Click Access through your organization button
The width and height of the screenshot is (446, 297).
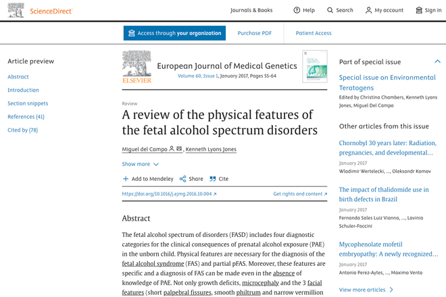click(174, 33)
